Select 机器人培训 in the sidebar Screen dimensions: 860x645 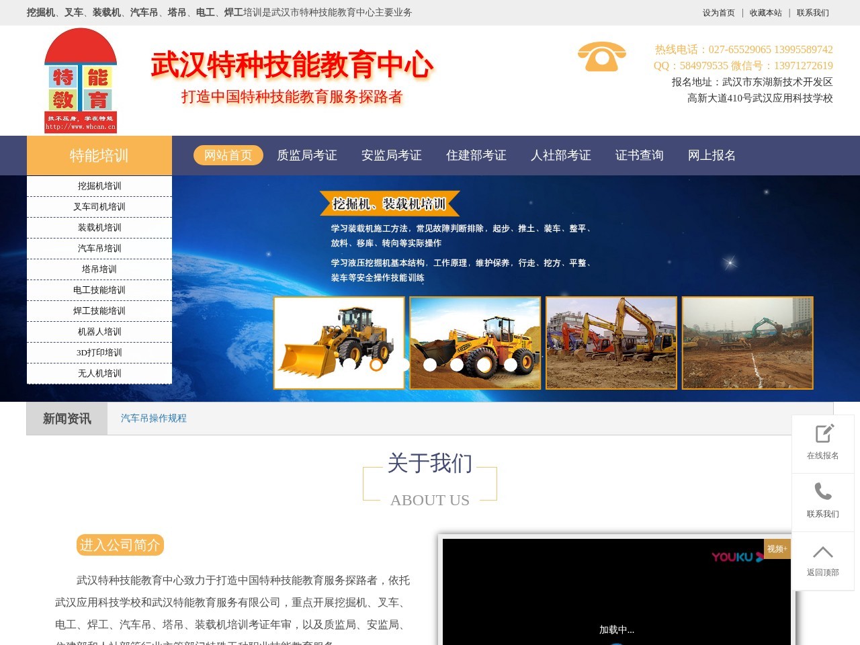click(x=99, y=332)
